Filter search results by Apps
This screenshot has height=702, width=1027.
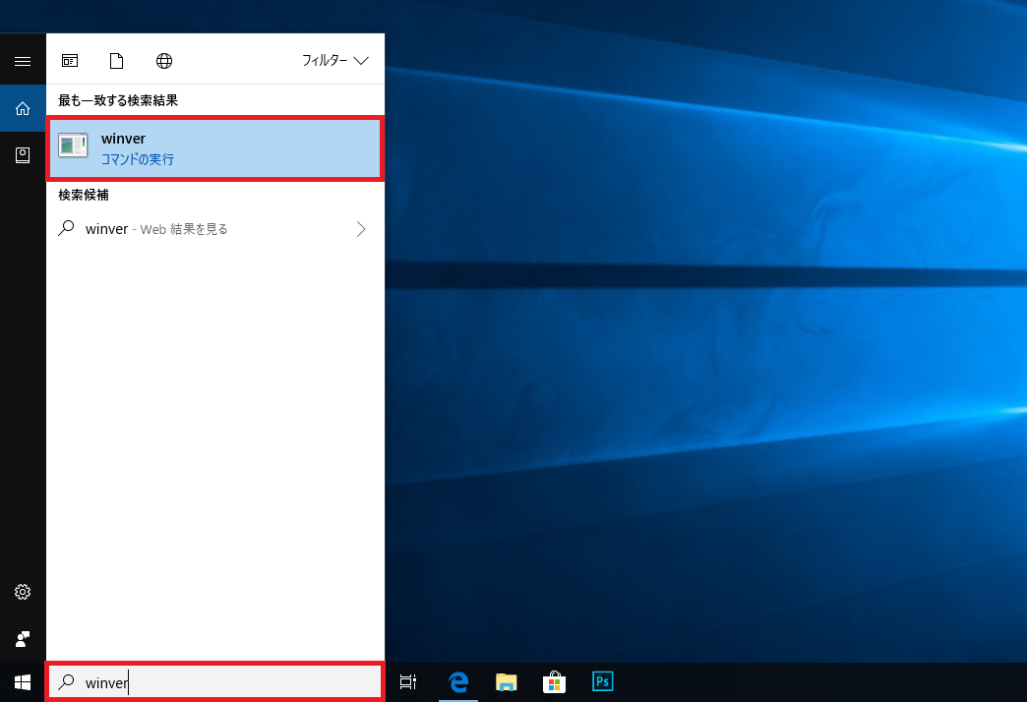(x=70, y=61)
